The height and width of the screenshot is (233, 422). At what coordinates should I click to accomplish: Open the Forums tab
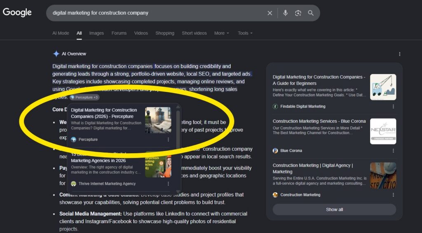119,33
